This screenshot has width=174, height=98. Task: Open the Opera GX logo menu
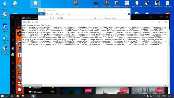(x=13, y=17)
